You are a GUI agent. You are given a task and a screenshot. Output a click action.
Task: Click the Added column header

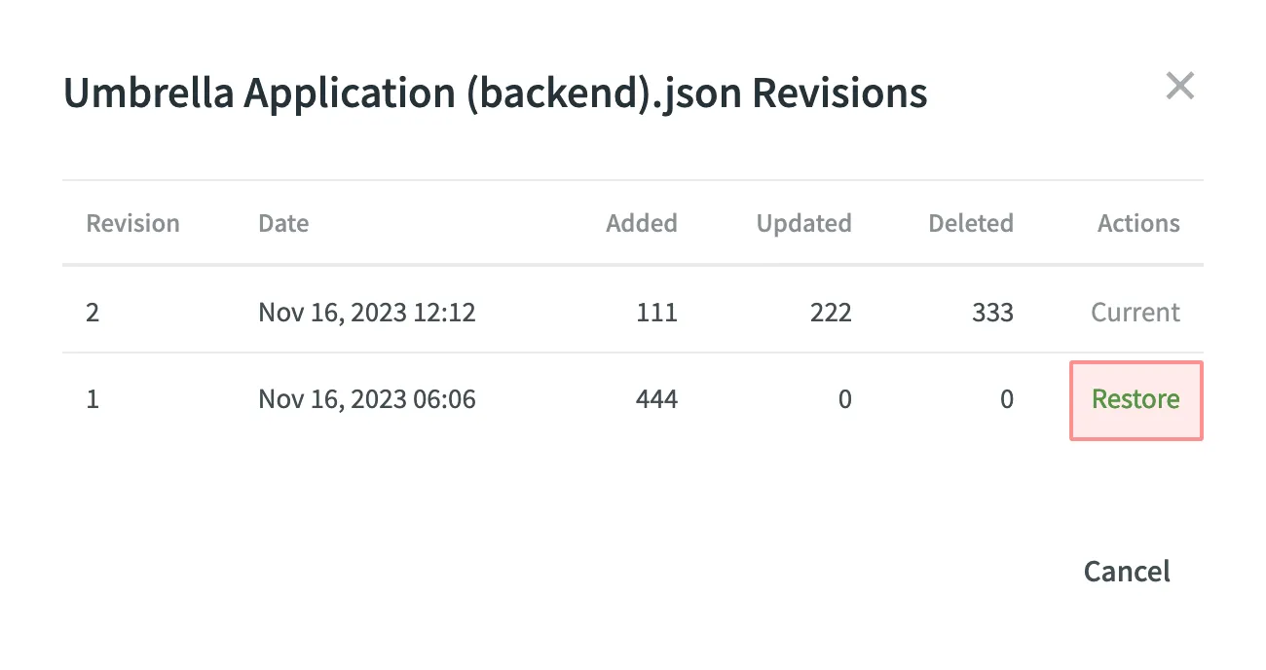point(641,224)
